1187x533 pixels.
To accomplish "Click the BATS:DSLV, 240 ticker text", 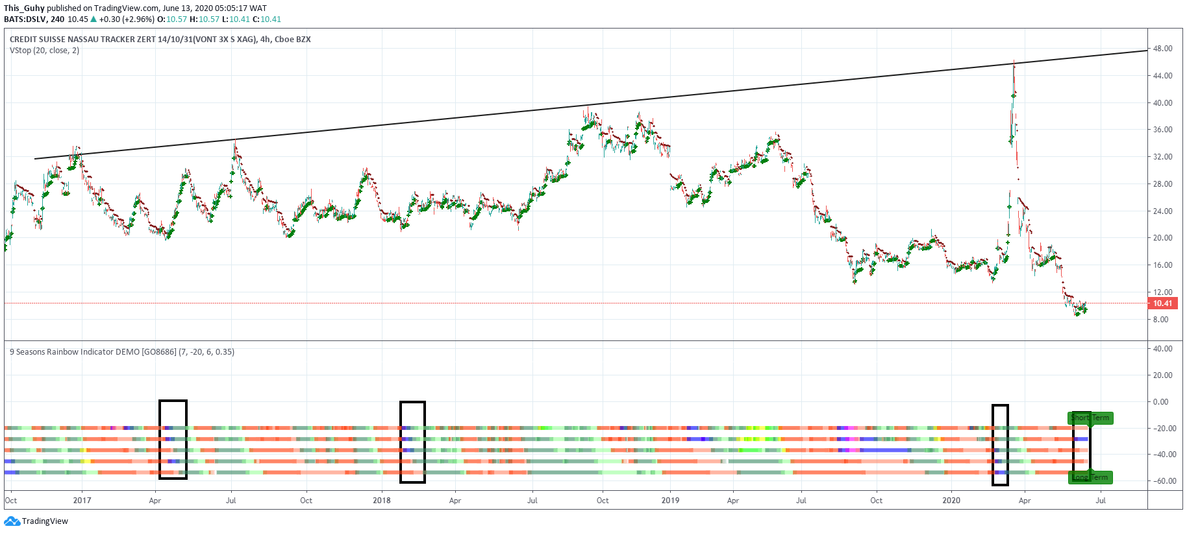I will pyautogui.click(x=34, y=19).
